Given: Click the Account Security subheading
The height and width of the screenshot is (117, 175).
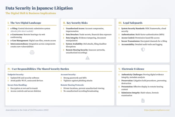Looking at the screenshot, I should click(68, 74).
